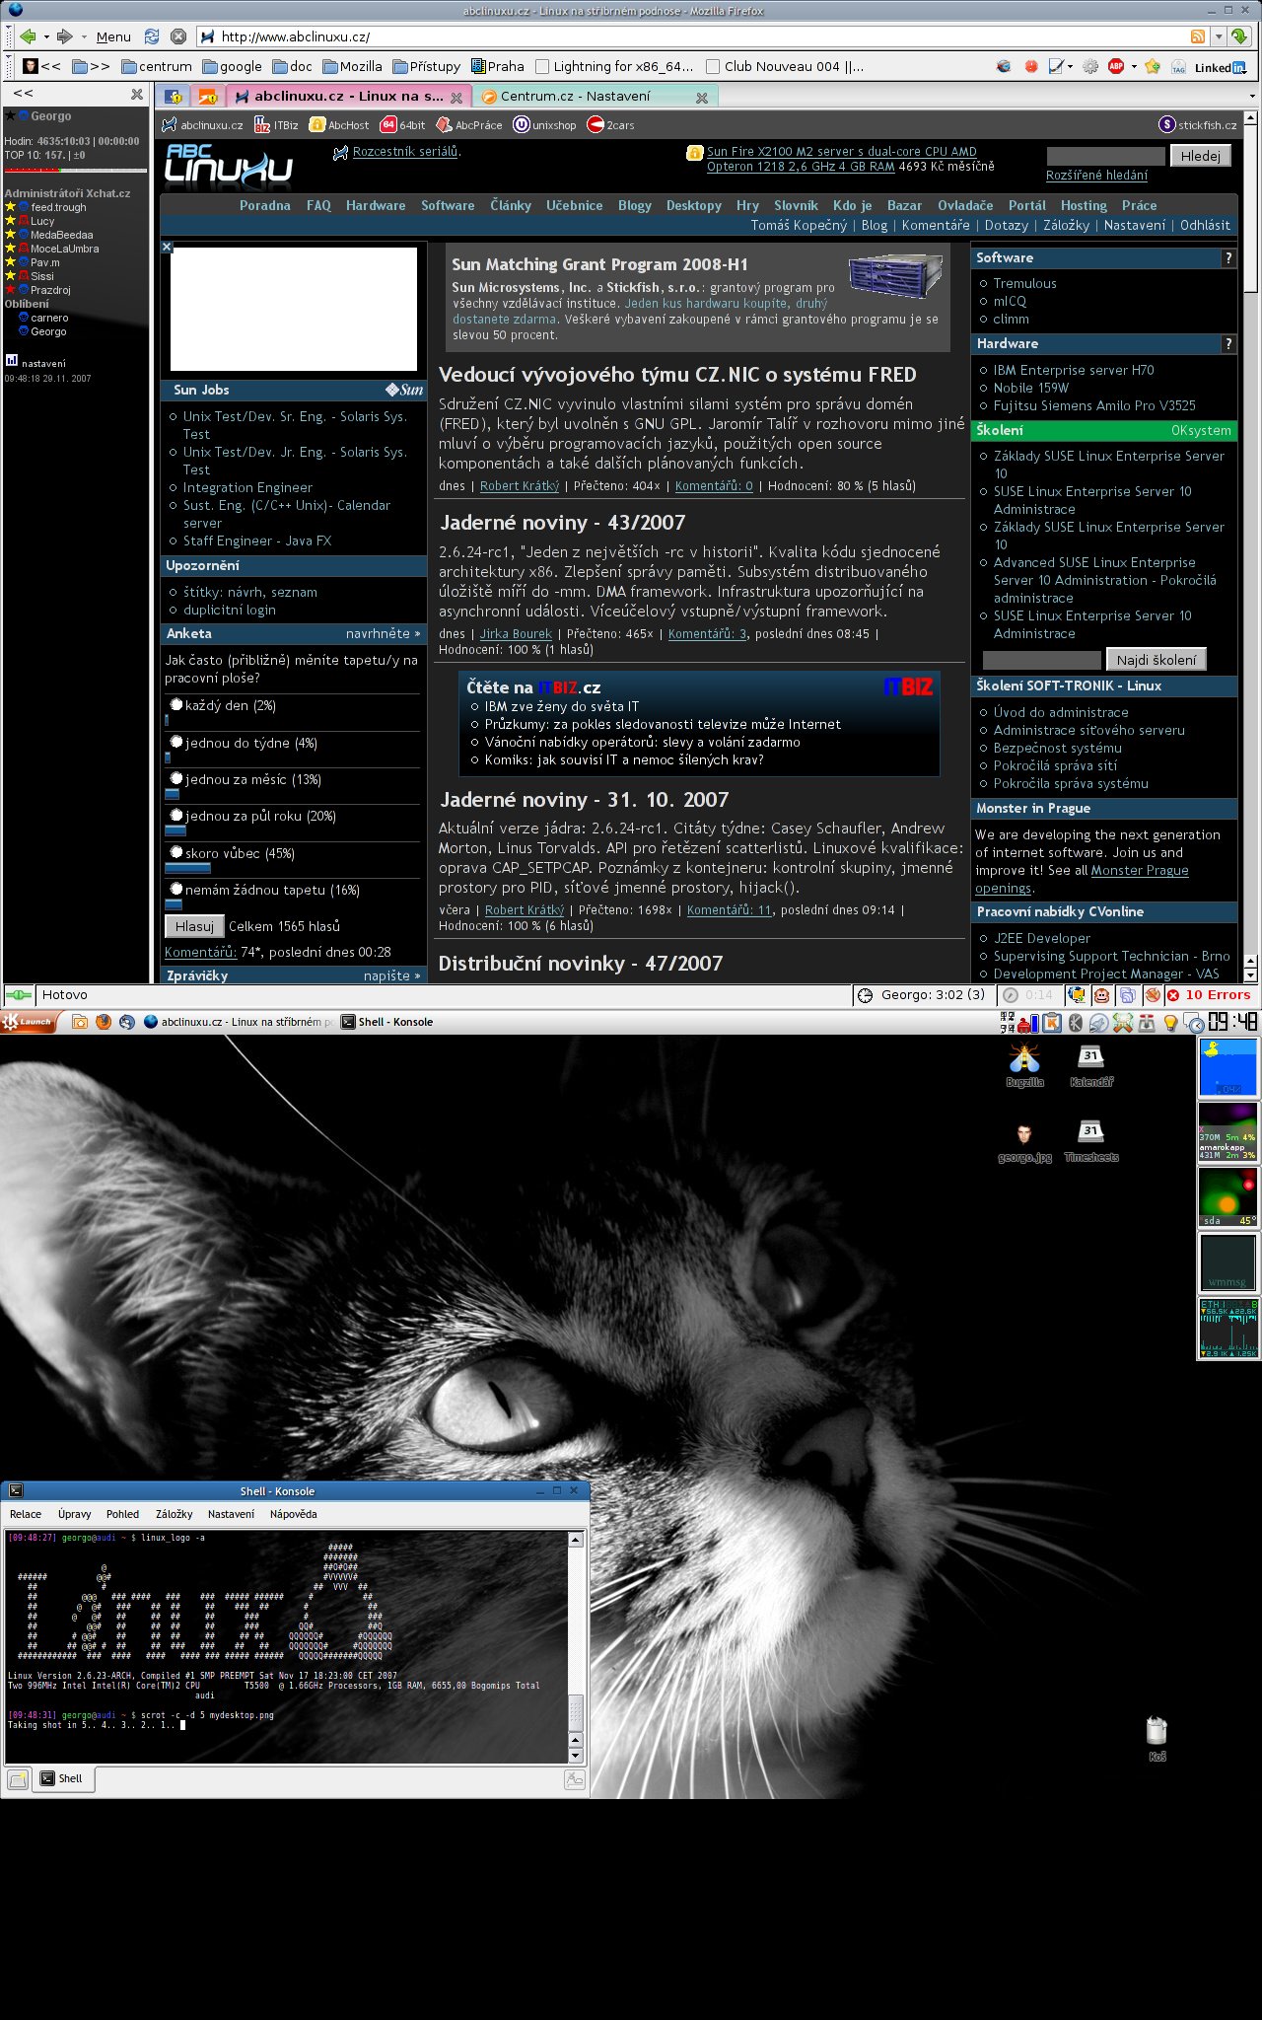The image size is (1262, 2020).
Task: Click the Shell - Konsole taskbar entry
Action: pyautogui.click(x=387, y=1022)
